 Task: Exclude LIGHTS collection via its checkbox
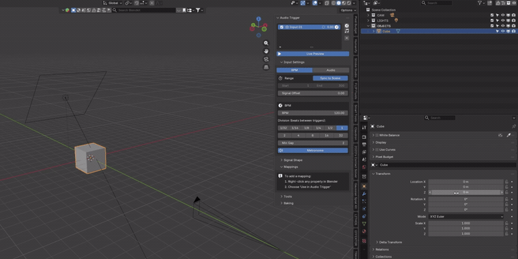492,20
